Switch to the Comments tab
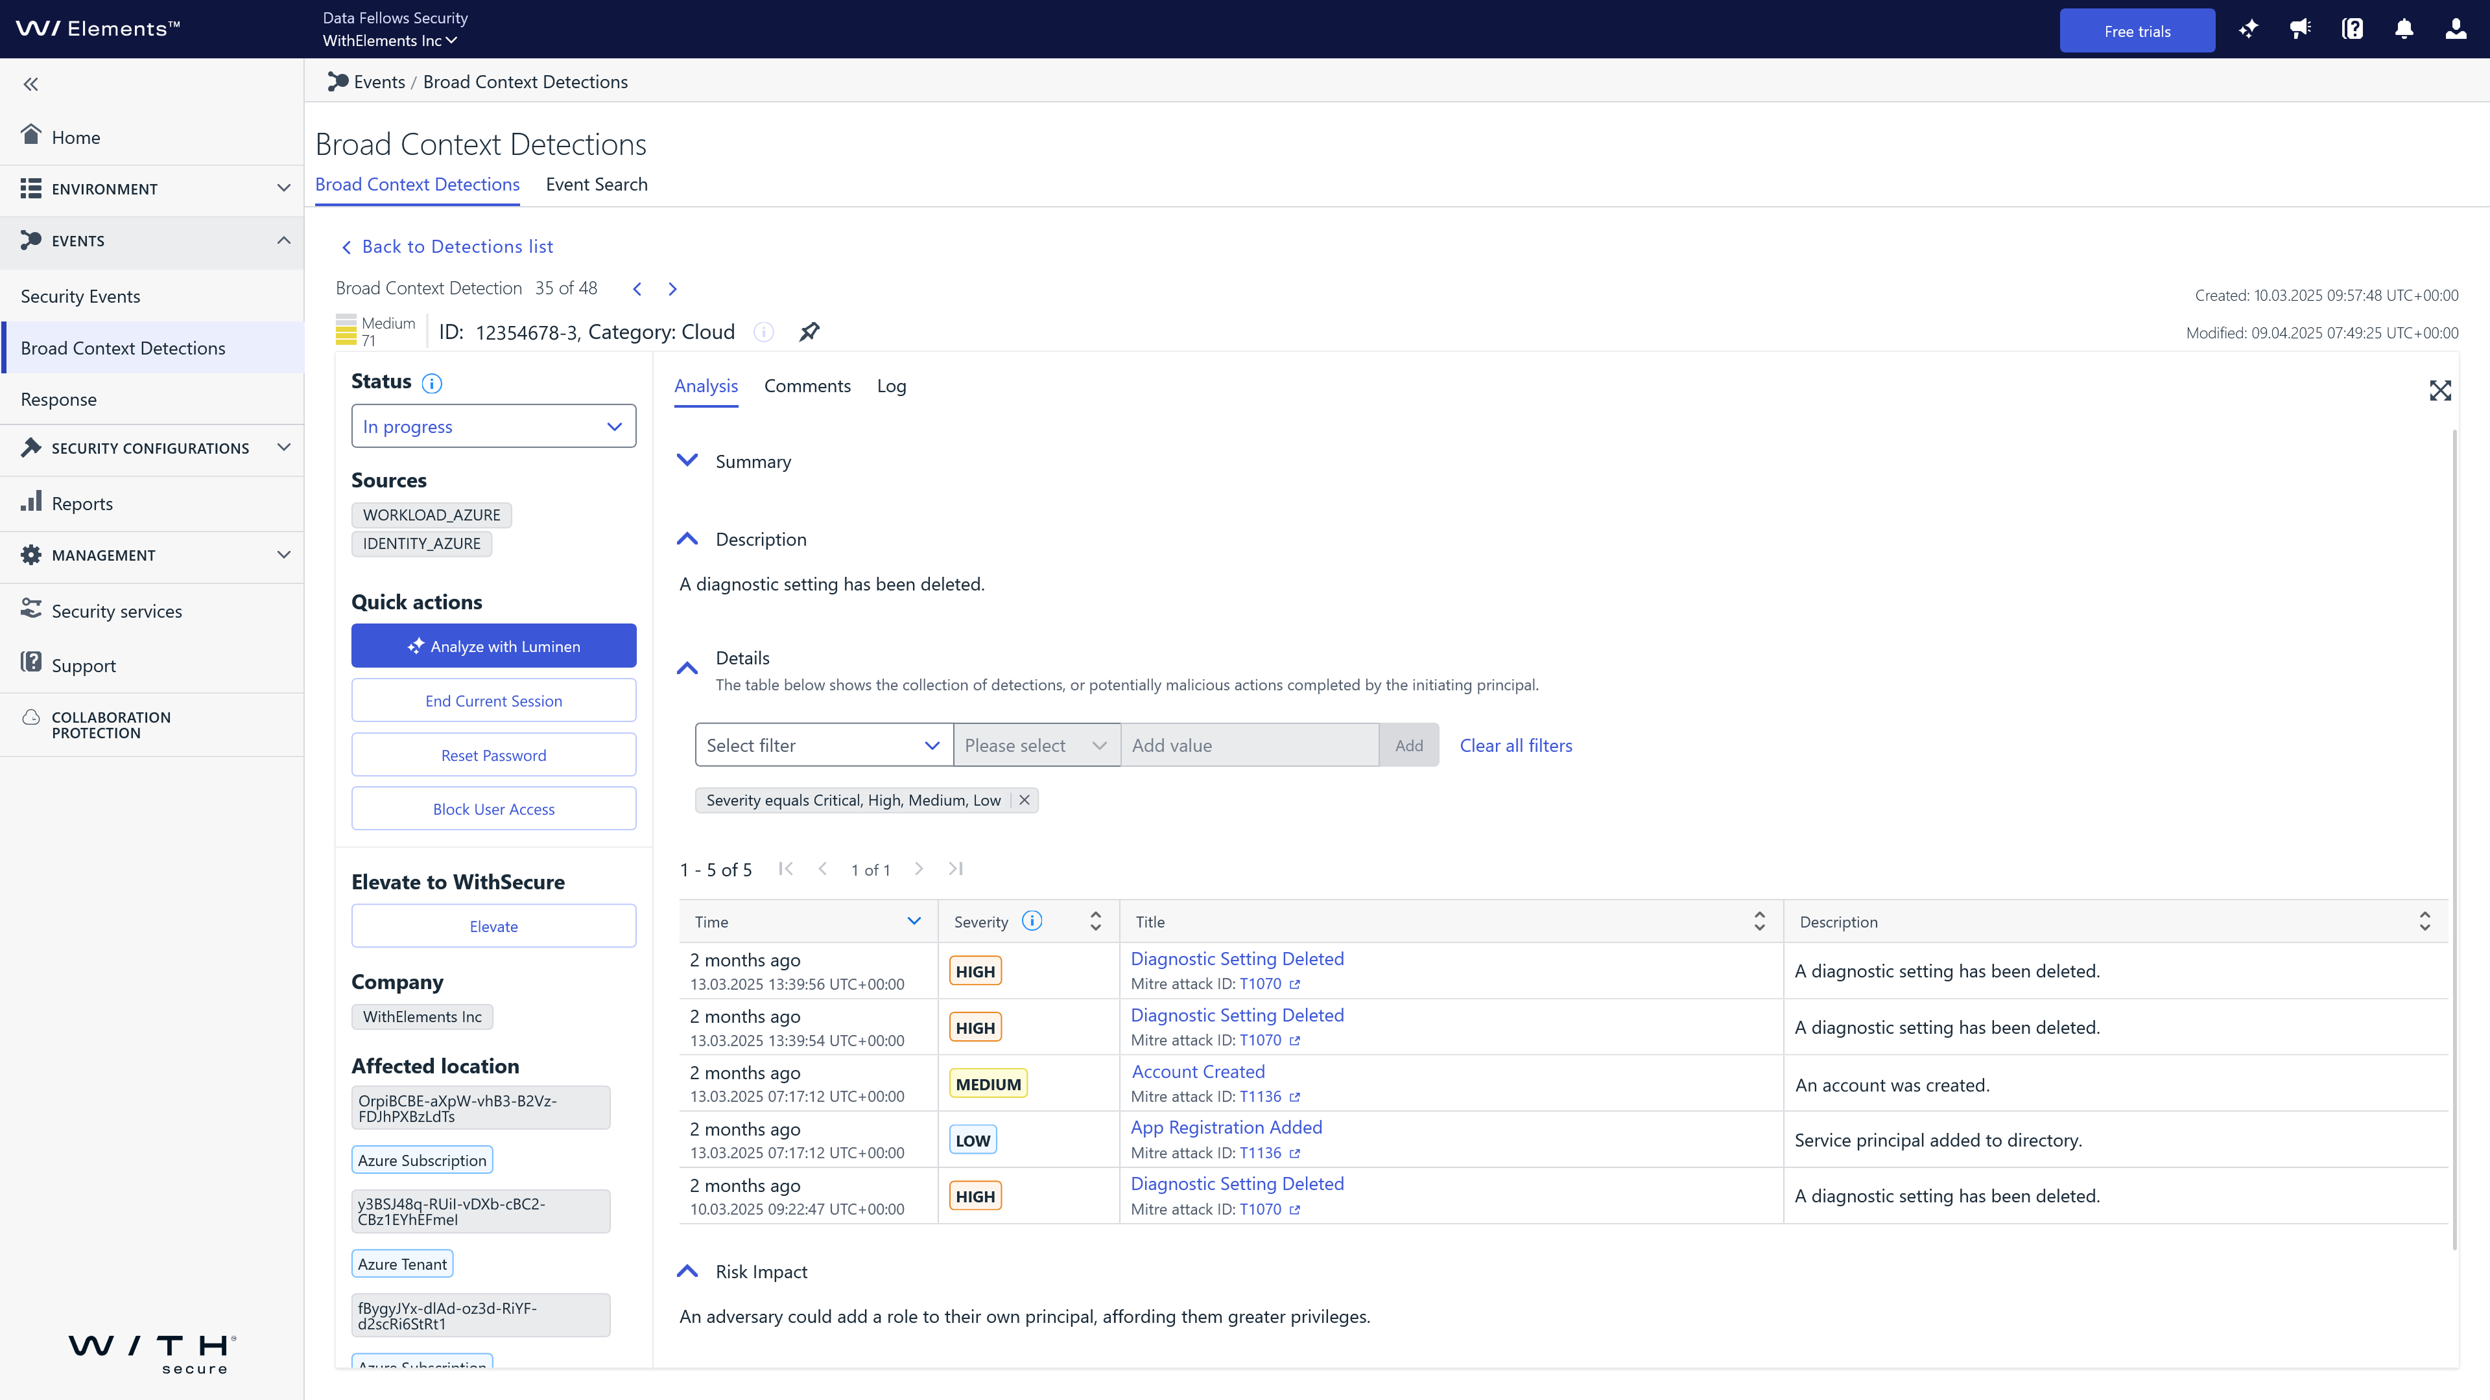This screenshot has width=2490, height=1400. coord(807,386)
